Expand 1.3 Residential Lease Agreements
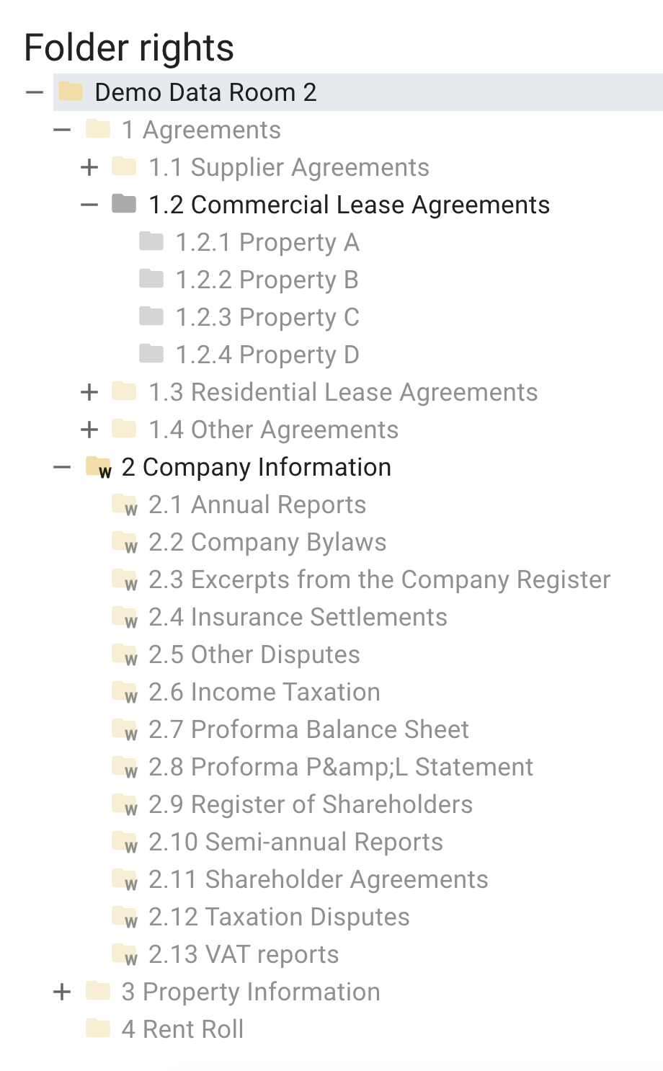The width and height of the screenshot is (663, 1071). click(x=89, y=391)
